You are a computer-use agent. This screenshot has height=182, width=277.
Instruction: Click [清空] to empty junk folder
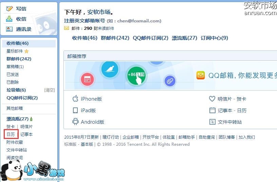pyautogui.click(x=50, y=90)
